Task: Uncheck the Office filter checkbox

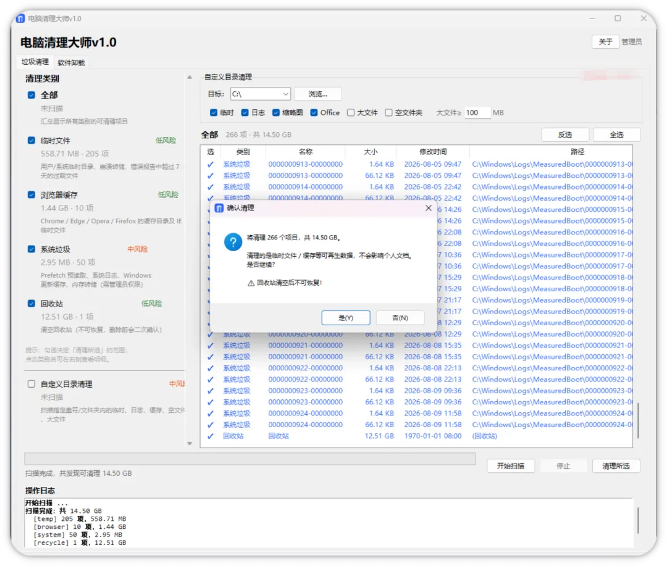Action: coord(314,113)
